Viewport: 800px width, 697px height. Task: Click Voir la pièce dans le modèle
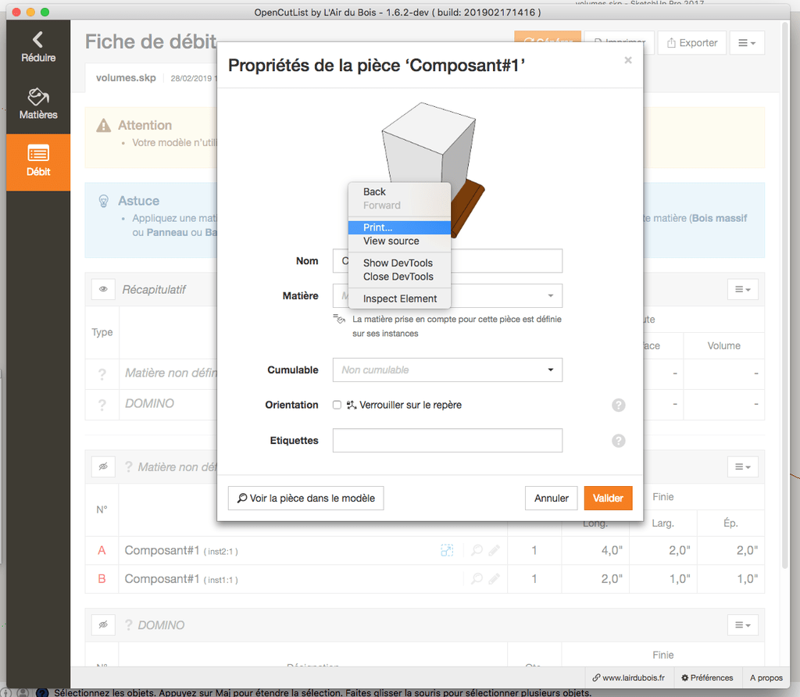coord(306,498)
